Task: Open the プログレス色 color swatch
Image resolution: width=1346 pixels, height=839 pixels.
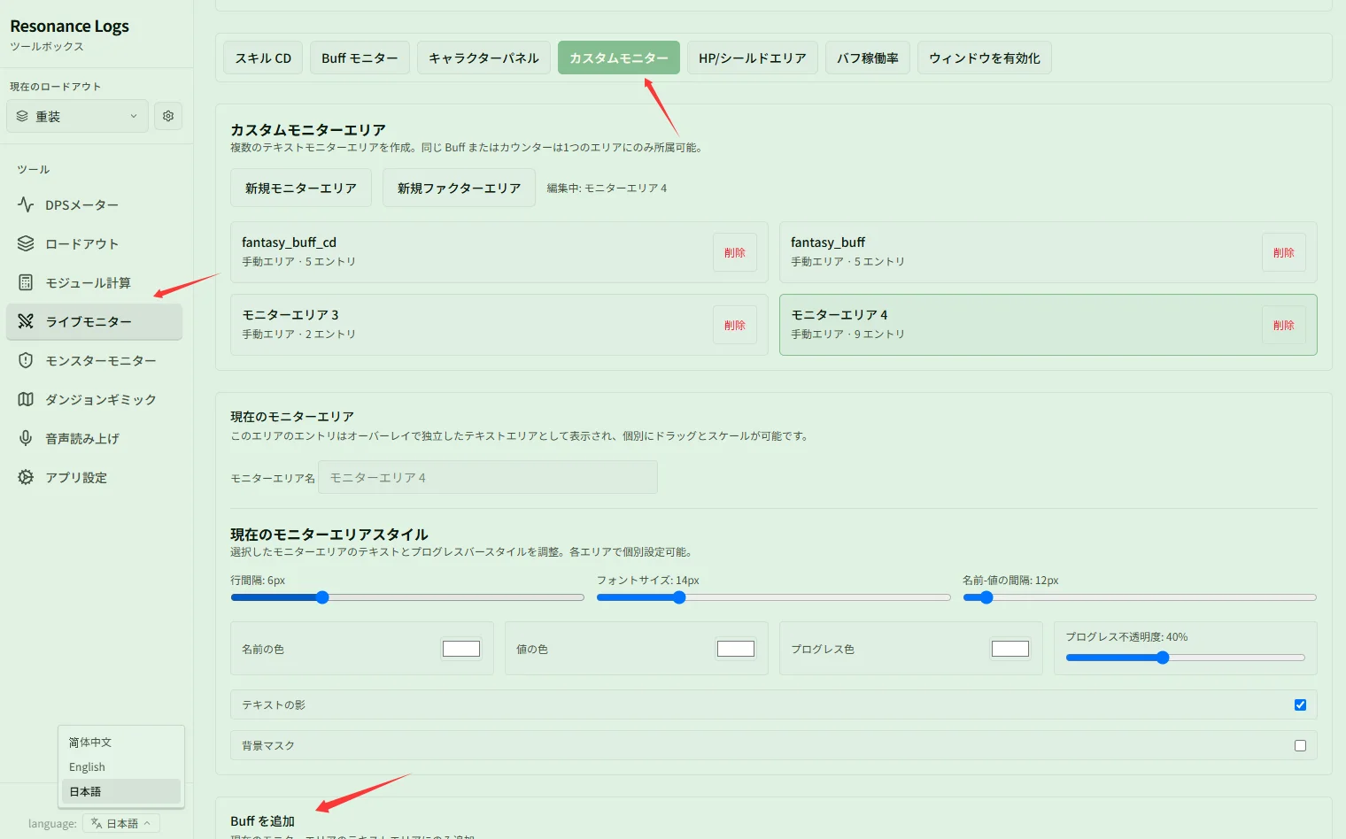Action: [1010, 649]
